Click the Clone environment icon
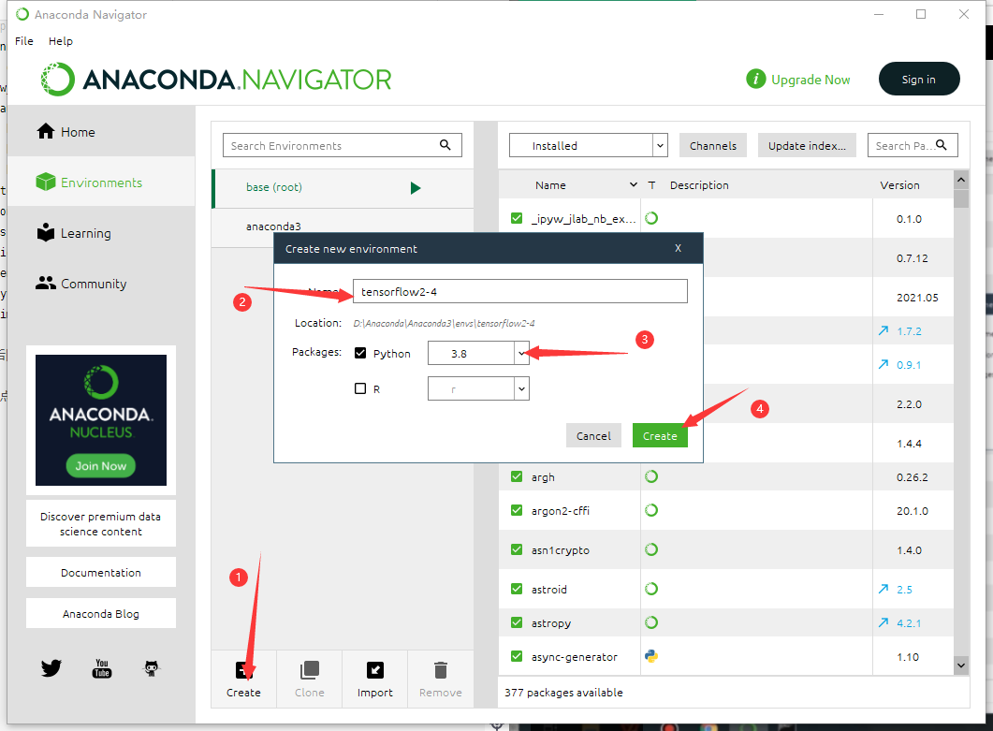 [x=310, y=670]
